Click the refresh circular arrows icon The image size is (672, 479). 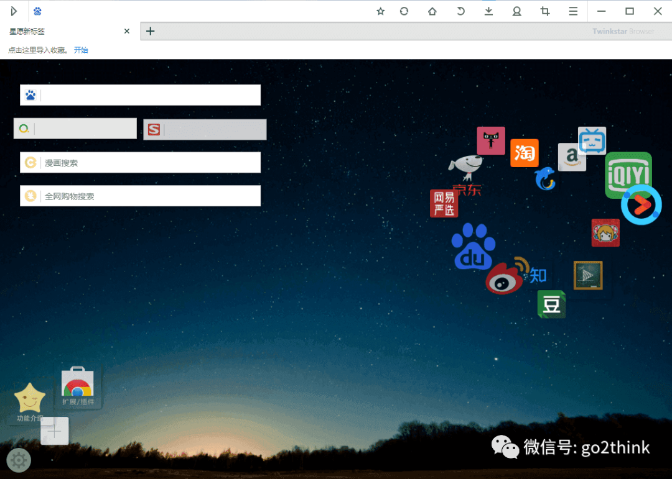pos(404,11)
